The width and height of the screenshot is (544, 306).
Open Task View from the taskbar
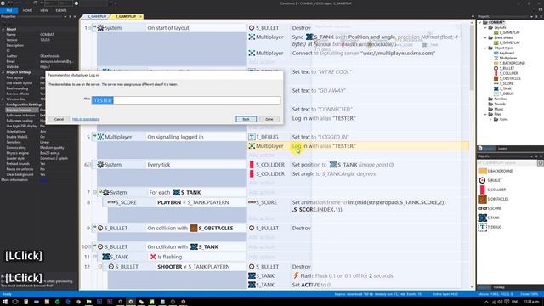(x=15, y=302)
